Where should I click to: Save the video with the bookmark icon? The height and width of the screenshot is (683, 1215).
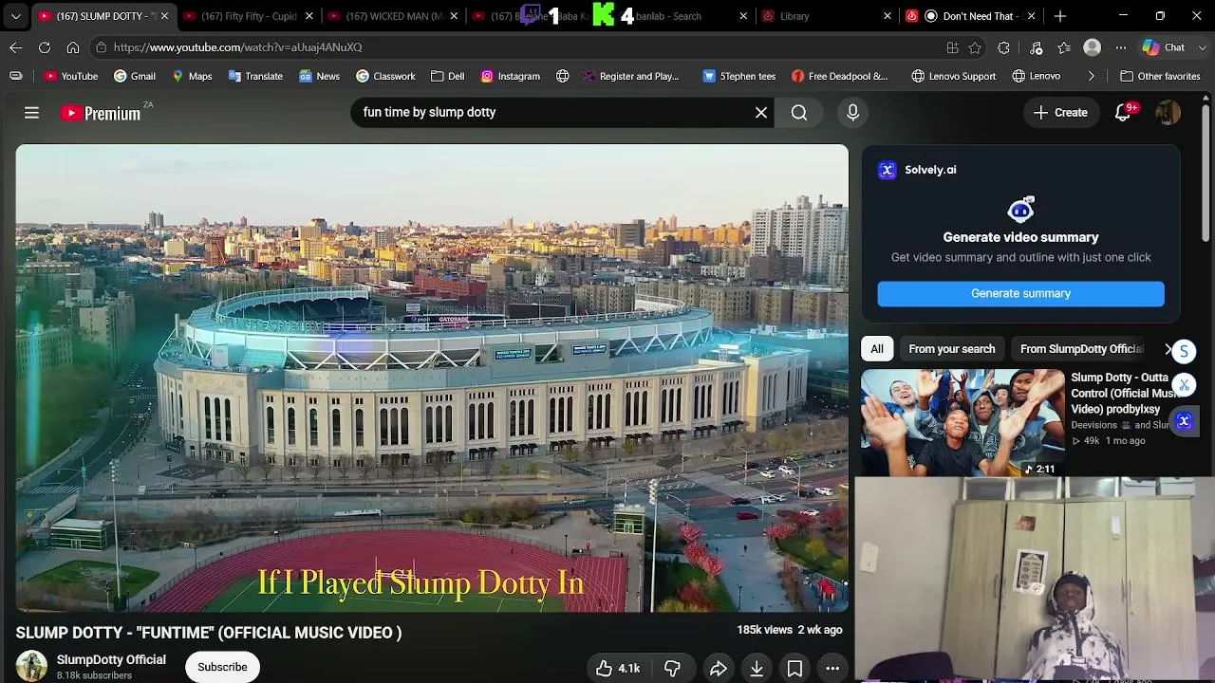click(794, 669)
